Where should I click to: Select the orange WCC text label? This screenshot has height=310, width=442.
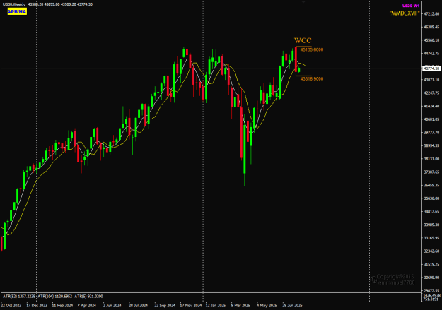coord(303,40)
